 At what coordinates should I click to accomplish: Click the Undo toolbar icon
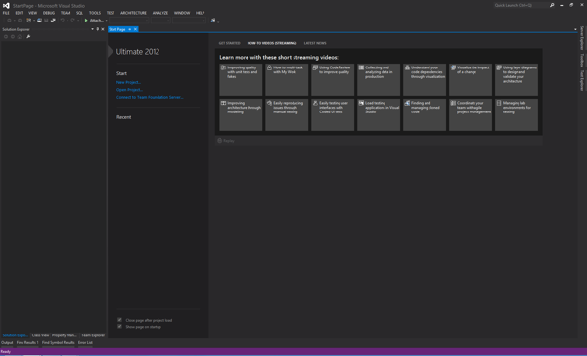tap(63, 21)
